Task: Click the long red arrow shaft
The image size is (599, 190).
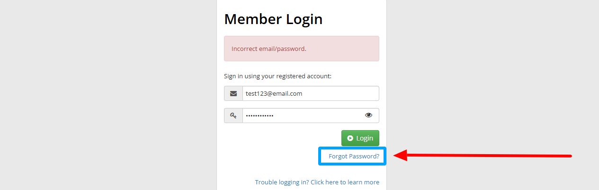Action: (488, 156)
